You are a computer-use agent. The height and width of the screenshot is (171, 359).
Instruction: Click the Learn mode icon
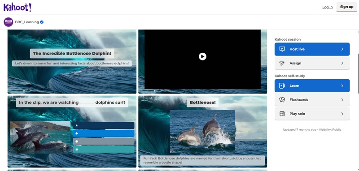(282, 85)
